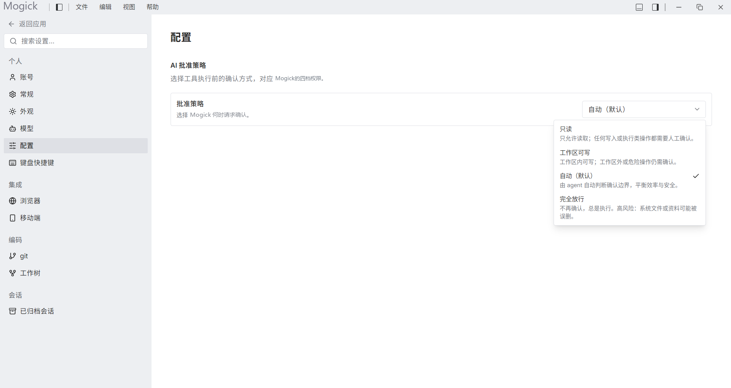Click the sliders icon for 配置
The image size is (731, 388).
13,146
